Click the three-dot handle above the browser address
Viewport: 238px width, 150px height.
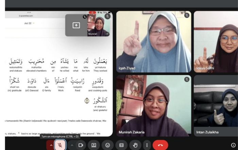tap(29, 13)
